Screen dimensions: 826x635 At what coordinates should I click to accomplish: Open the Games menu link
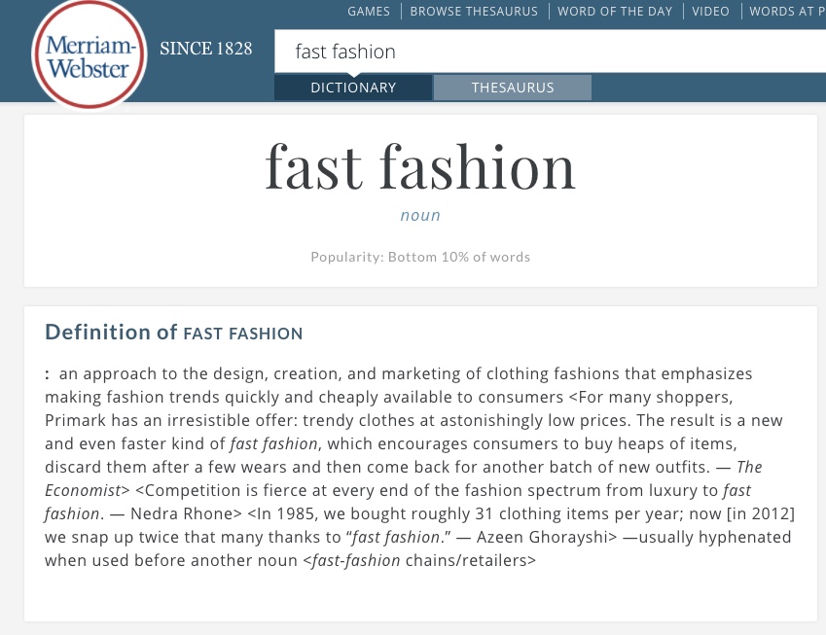pyautogui.click(x=369, y=12)
